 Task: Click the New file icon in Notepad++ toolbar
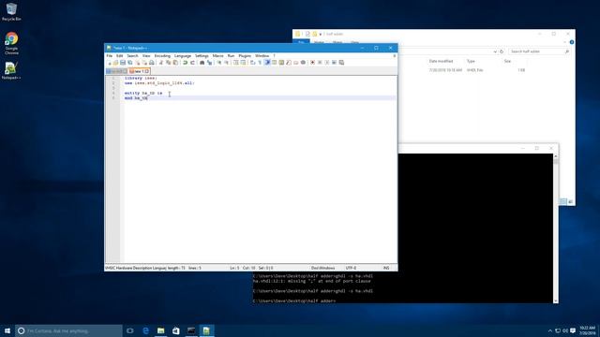(x=110, y=63)
